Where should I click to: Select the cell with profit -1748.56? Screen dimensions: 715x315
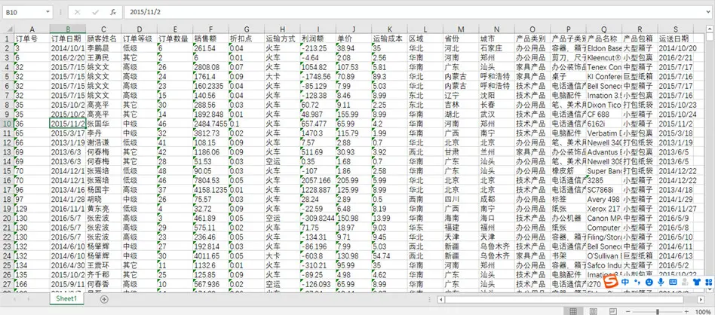tap(318, 76)
